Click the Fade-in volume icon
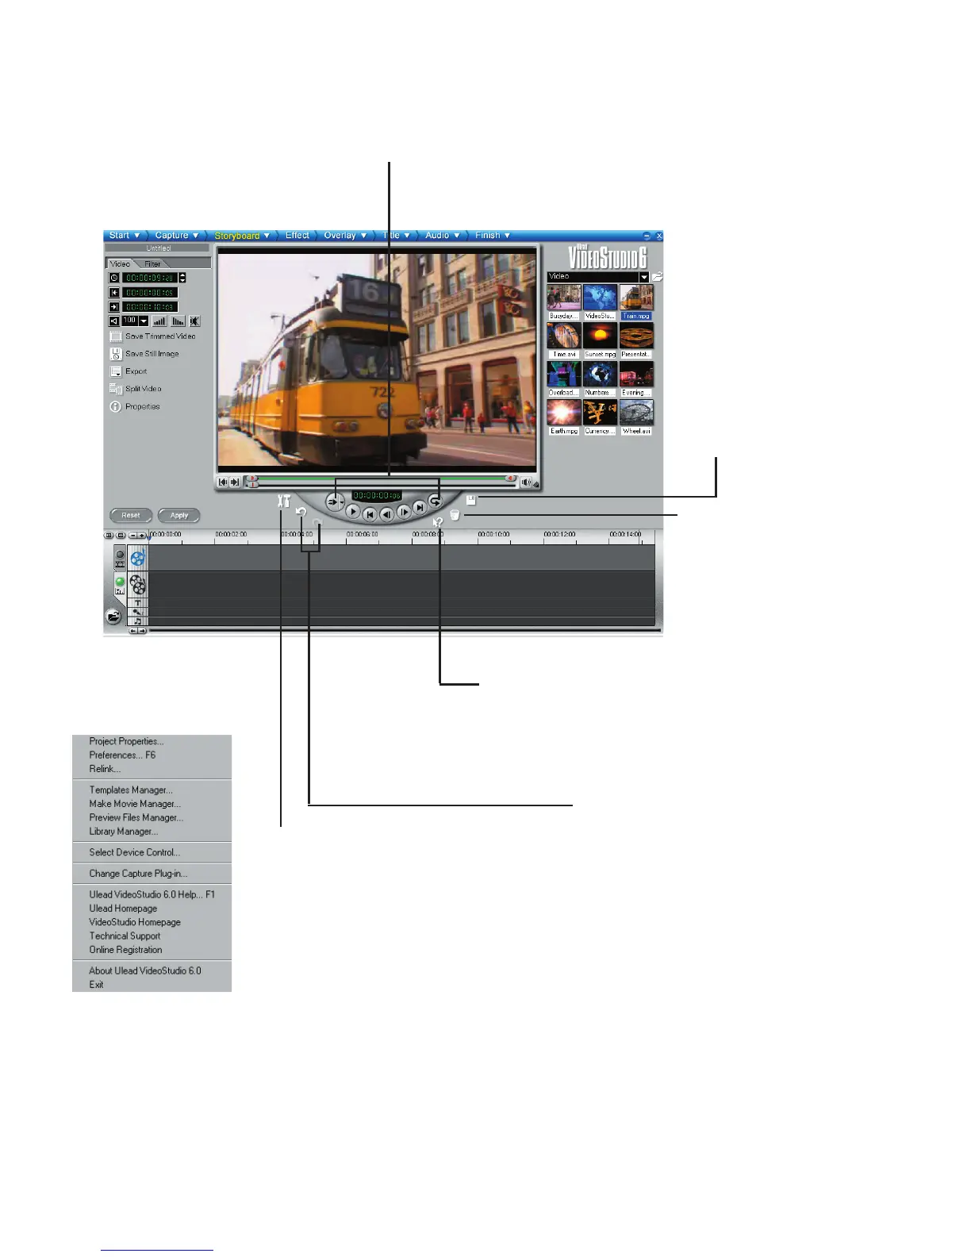This screenshot has width=971, height=1257. (159, 321)
